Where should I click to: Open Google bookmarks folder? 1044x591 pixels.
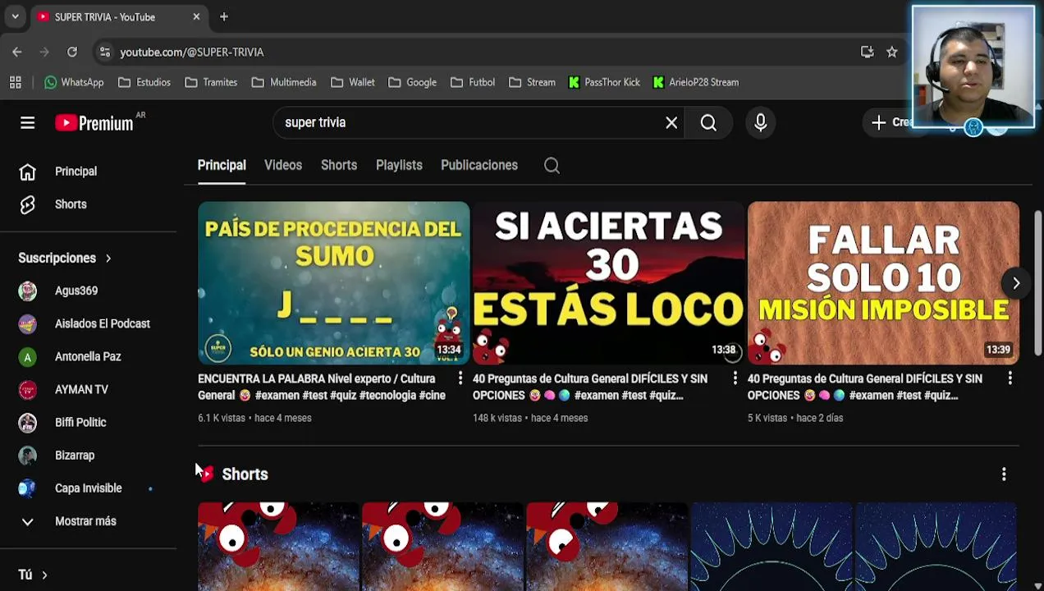coord(413,82)
